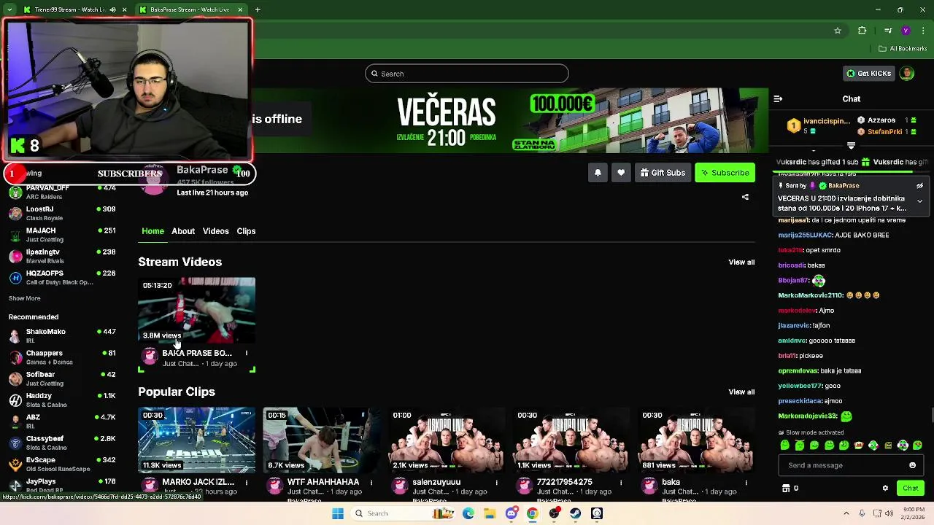Click the Get KICKs button

pos(868,74)
